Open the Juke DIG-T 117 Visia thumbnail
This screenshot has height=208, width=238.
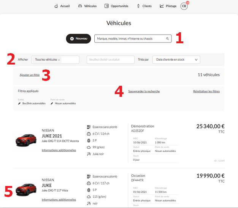[x=26, y=190]
